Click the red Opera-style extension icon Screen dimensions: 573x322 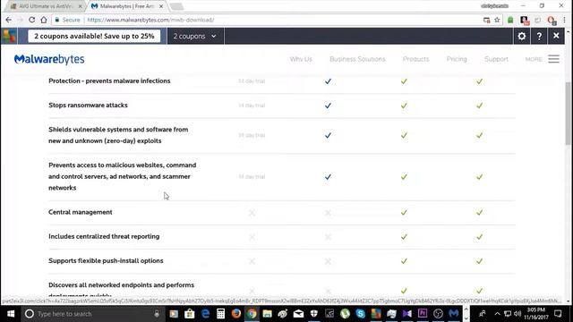click(552, 20)
